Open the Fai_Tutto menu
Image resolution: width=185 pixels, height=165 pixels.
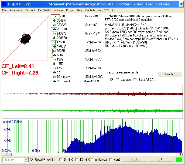[x=44, y=10]
